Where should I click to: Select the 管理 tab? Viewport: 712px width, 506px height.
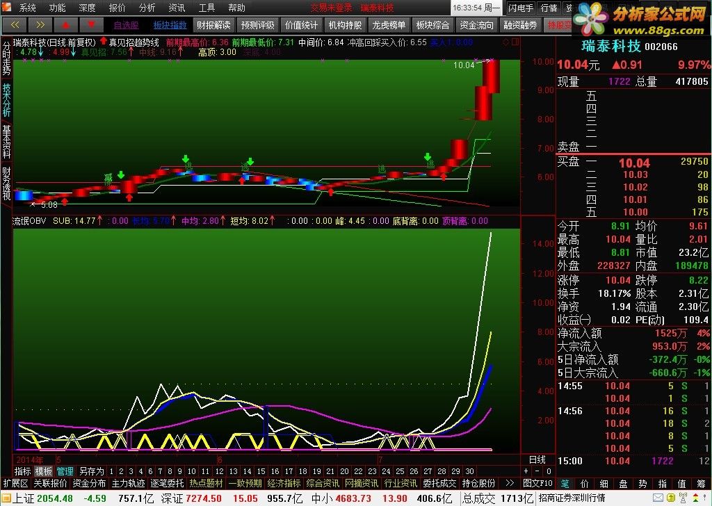(65, 471)
